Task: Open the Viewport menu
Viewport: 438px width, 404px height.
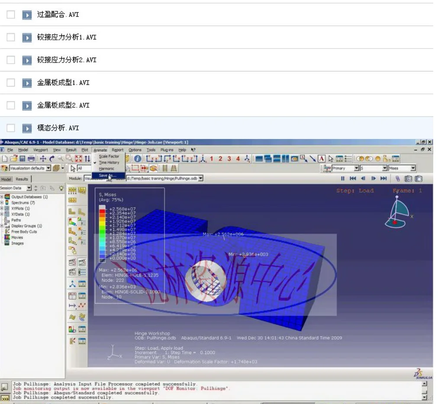Action: (41, 150)
